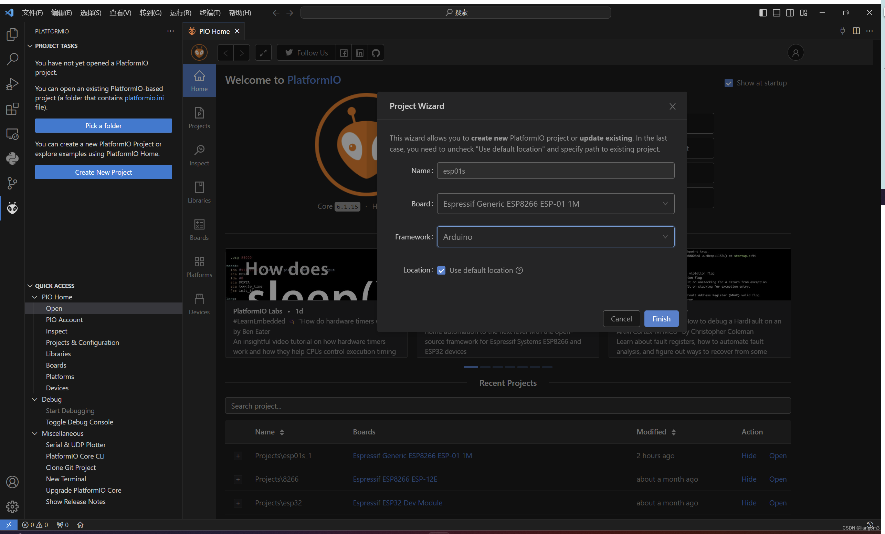Open the Board dropdown selector

tap(555, 204)
